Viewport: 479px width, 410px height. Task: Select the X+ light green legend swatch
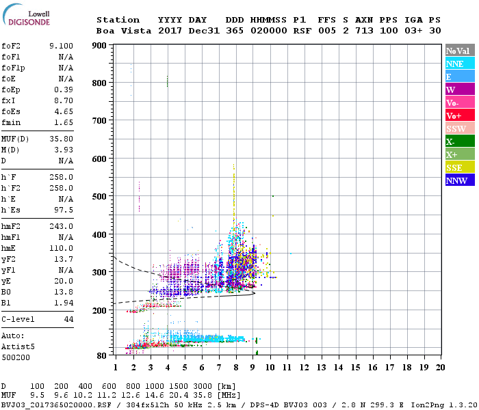coord(460,154)
